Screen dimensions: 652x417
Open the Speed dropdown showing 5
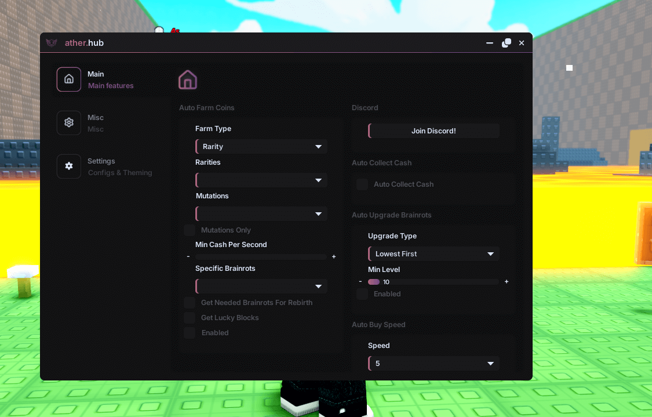(x=434, y=363)
